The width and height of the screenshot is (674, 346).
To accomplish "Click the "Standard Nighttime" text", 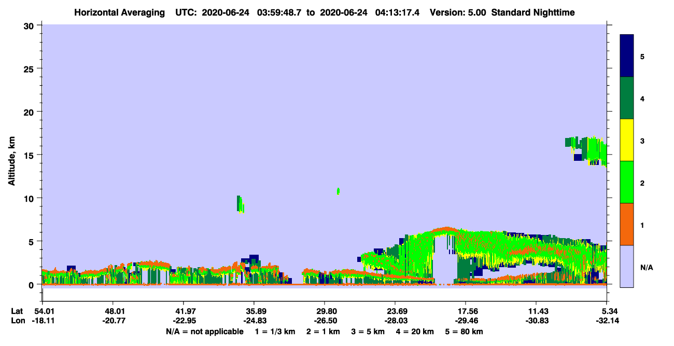I will coord(533,12).
